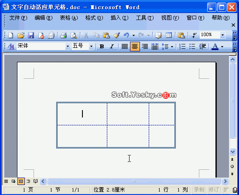239x195 pixels.
Task: Click the Insert Table icon
Action: pyautogui.click(x=169, y=35)
